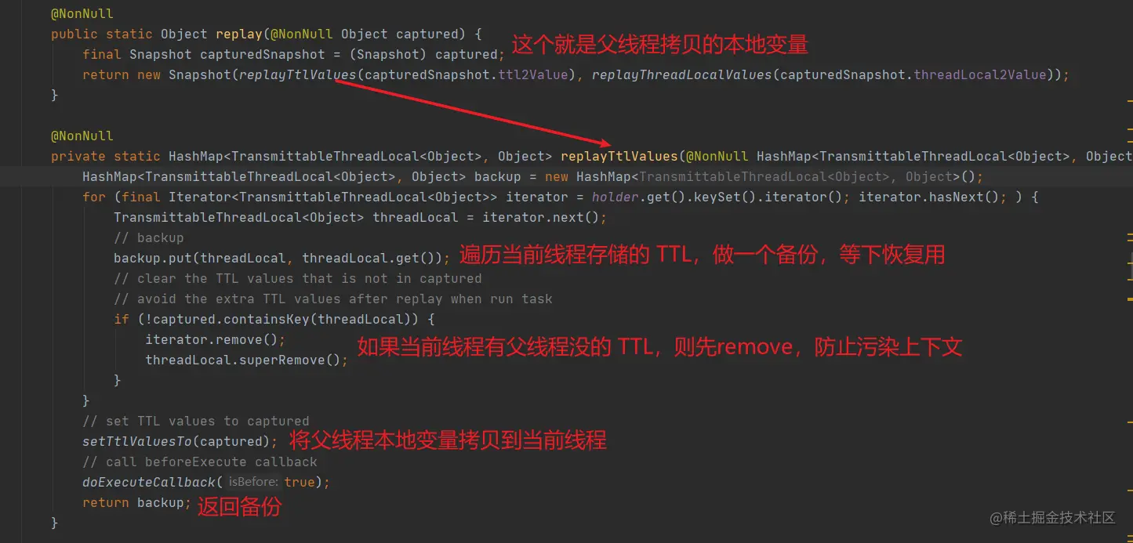Click the doExecuteCallback method call

[x=149, y=482]
